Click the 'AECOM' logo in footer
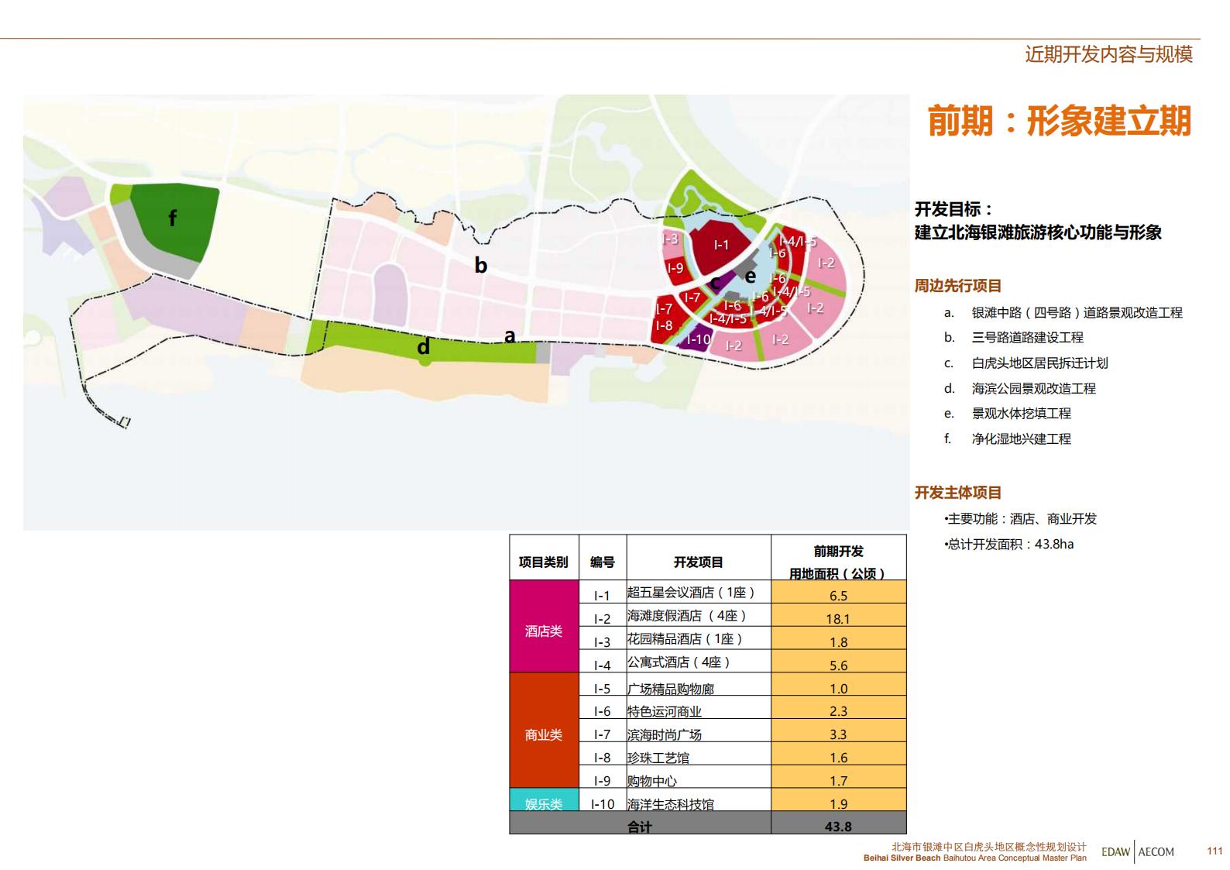Image resolution: width=1230 pixels, height=870 pixels. (x=1156, y=851)
